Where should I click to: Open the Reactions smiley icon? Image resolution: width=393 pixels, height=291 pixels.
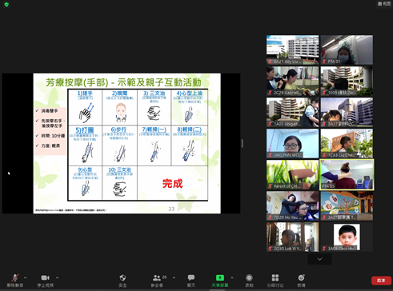pos(301,277)
